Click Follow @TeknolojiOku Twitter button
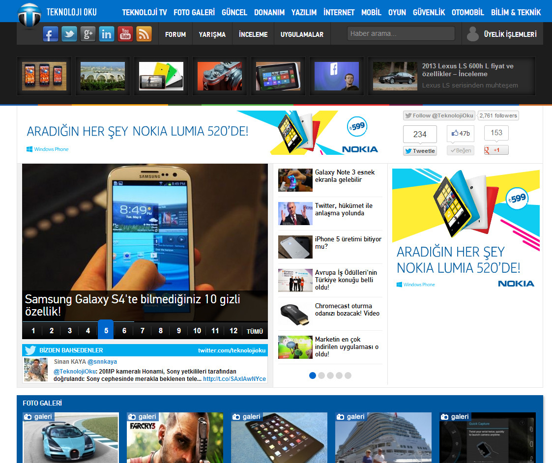 click(439, 116)
